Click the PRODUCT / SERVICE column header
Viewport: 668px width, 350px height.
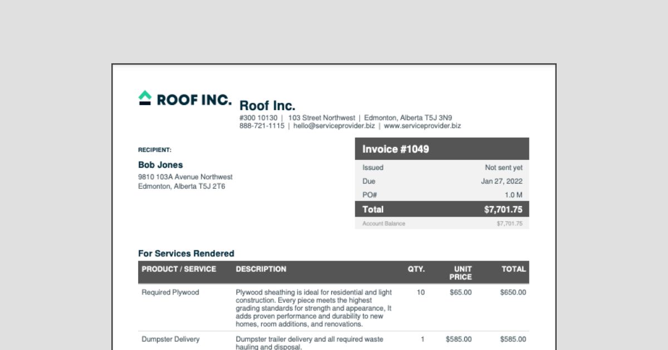click(x=179, y=269)
